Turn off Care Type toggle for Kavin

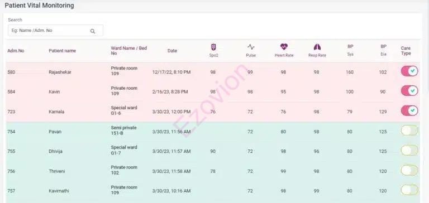pos(409,91)
